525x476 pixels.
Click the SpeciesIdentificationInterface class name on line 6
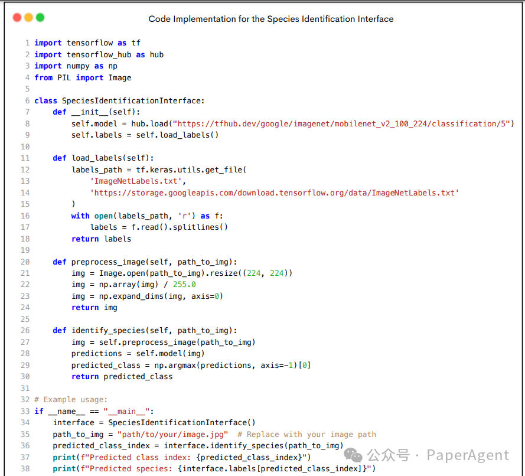click(133, 100)
